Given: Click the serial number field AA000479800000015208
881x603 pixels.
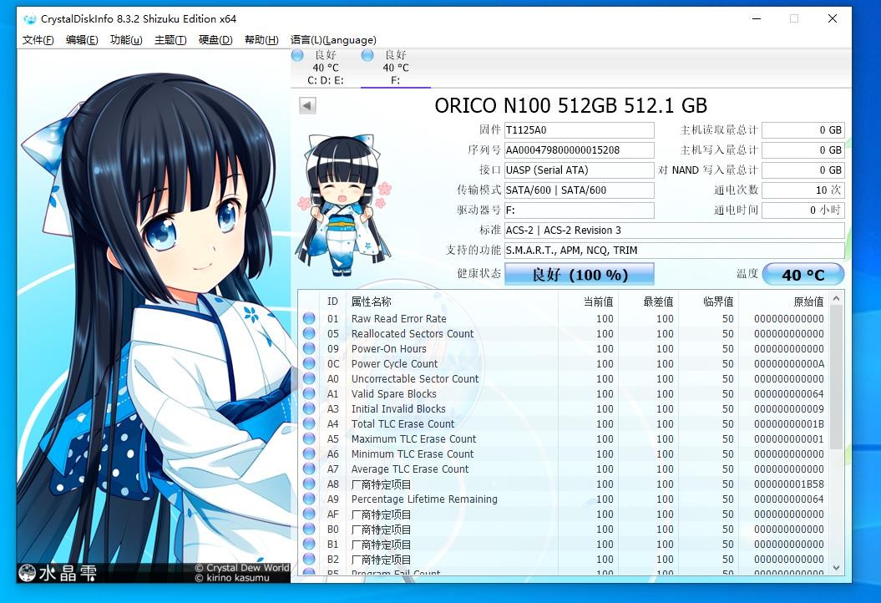Looking at the screenshot, I should tap(580, 150).
